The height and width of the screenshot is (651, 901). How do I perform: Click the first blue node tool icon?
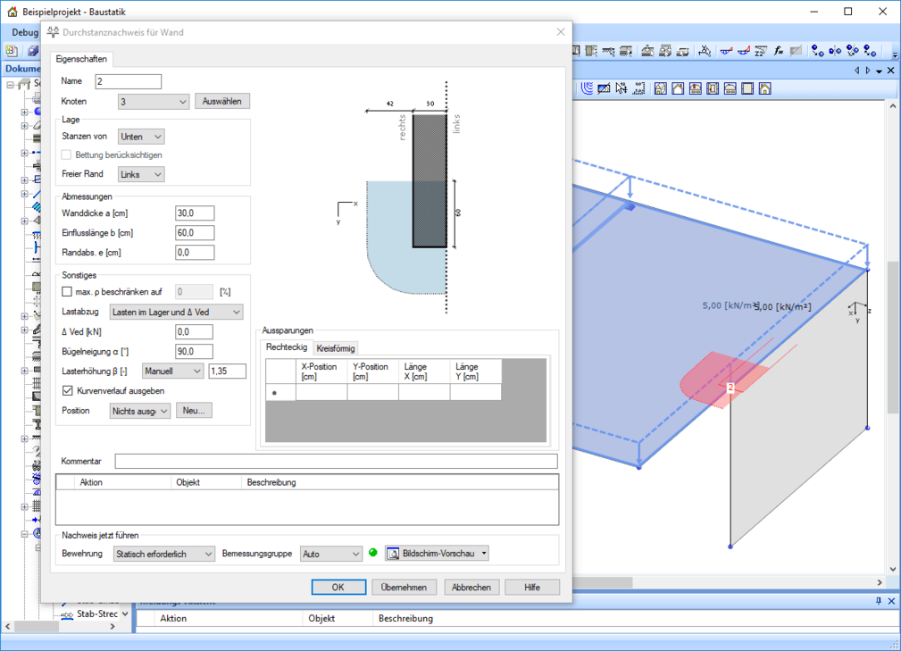click(x=817, y=51)
